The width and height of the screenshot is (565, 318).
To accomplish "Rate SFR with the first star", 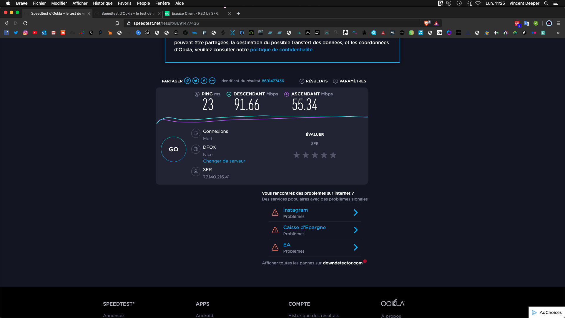I will point(297,155).
